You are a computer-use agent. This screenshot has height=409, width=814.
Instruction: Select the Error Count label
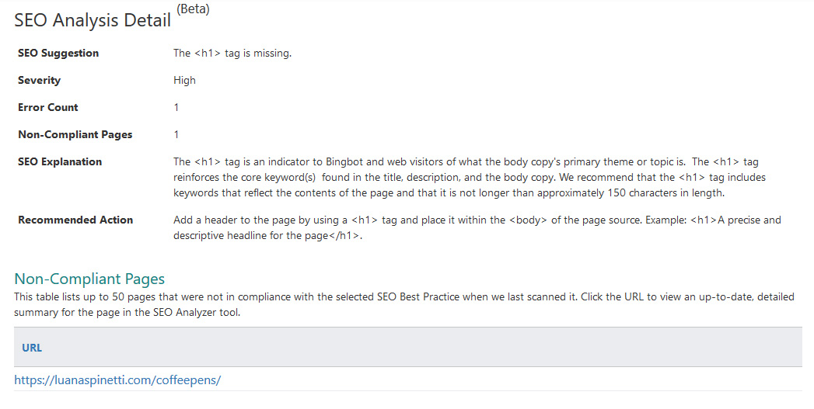[48, 108]
